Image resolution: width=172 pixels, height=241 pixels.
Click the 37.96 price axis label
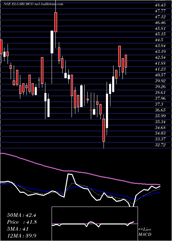(x=161, y=98)
